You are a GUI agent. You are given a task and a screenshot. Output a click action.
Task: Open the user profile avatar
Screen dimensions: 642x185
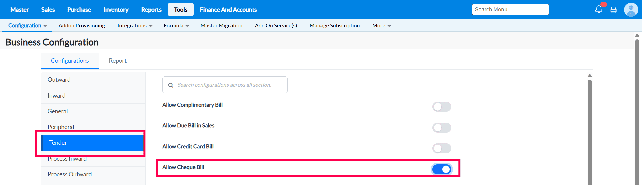631,10
